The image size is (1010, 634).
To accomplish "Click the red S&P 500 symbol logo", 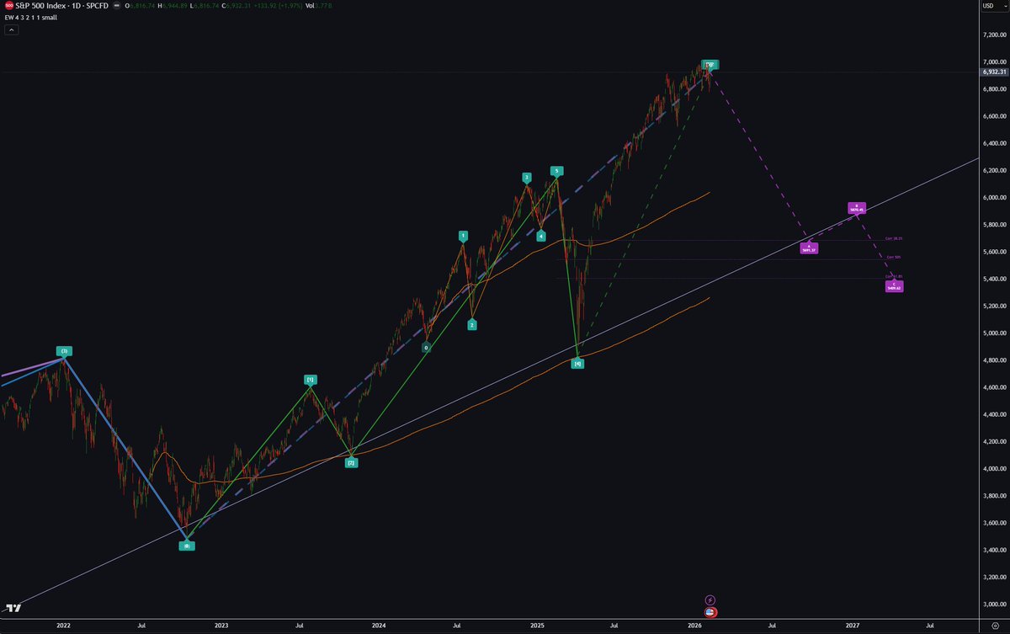I will pyautogui.click(x=8, y=6).
